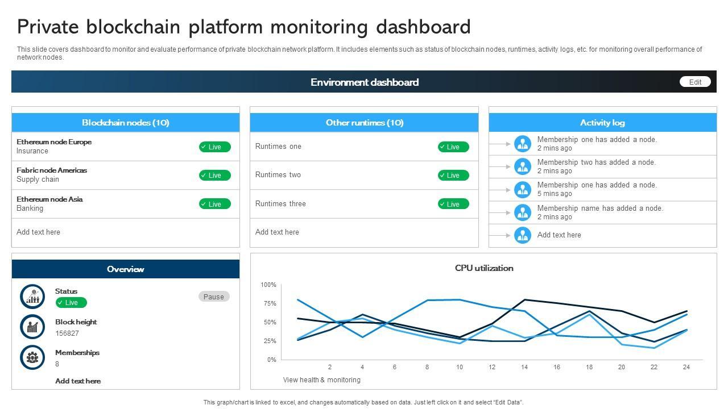The width and height of the screenshot is (728, 409).
Task: Click user icon beside Activity log 'Add text here'
Action: pyautogui.click(x=523, y=235)
